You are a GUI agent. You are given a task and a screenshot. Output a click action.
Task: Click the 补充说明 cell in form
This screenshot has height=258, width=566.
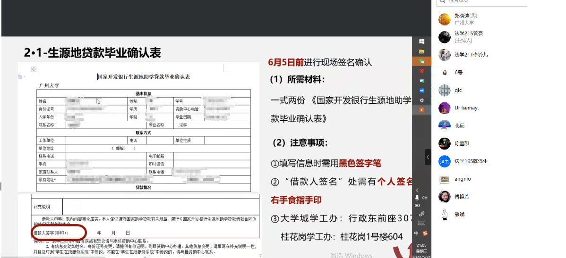[x=47, y=207]
